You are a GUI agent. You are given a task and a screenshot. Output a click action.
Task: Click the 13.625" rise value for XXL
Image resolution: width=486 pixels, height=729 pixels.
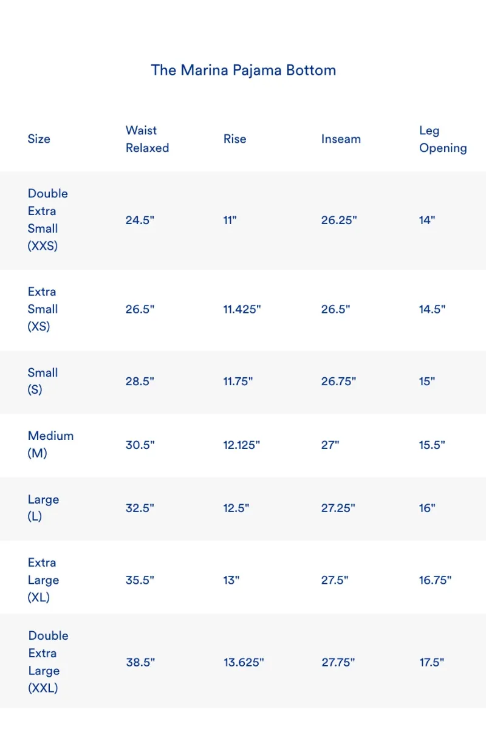point(244,662)
